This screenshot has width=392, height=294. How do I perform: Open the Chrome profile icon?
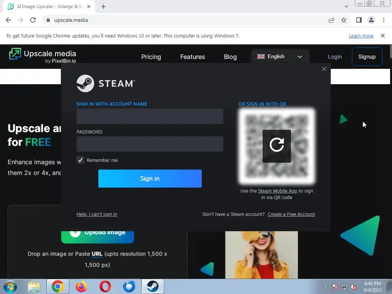pyautogui.click(x=371, y=20)
